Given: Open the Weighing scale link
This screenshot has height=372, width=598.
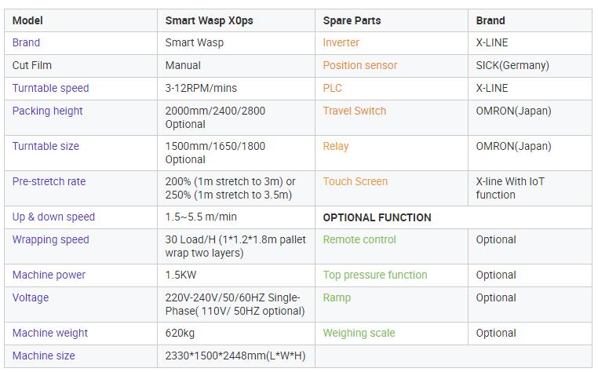Looking at the screenshot, I should point(359,333).
